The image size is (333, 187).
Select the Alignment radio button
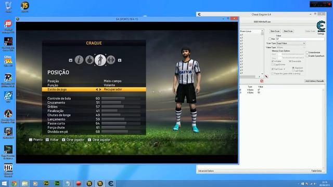(293, 68)
